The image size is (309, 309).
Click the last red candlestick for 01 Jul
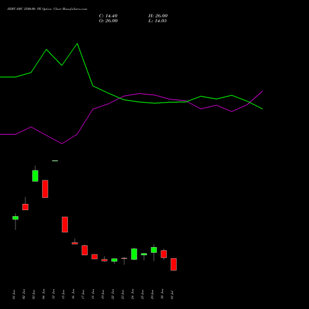pos(174,265)
